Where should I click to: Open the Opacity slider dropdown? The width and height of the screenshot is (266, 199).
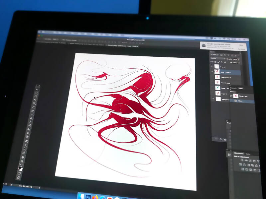point(239,59)
